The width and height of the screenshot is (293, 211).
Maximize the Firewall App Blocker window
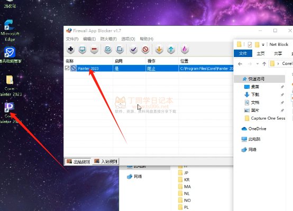[275, 31]
